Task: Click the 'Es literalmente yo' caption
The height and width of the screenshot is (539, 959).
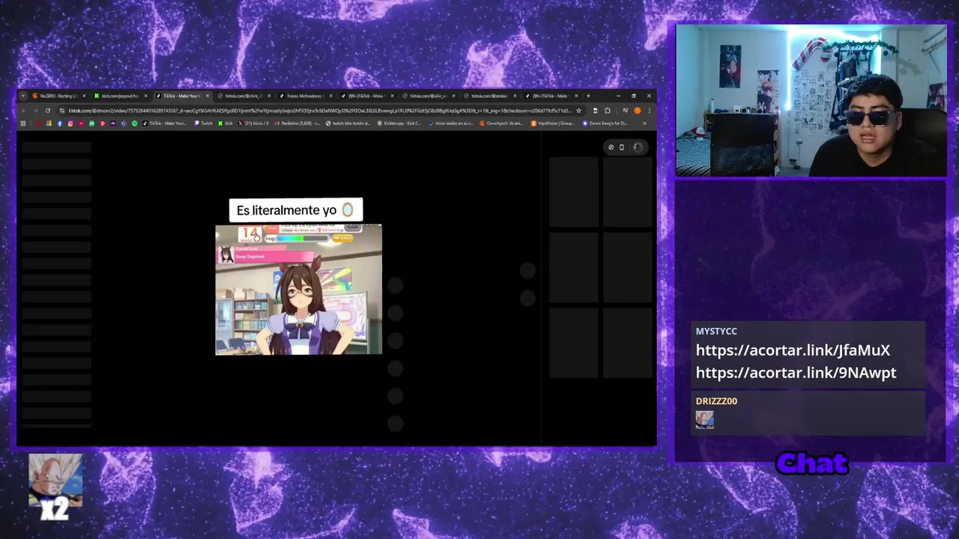Action: pyautogui.click(x=296, y=210)
